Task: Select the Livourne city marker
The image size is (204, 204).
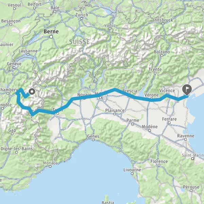Action: point(132,173)
